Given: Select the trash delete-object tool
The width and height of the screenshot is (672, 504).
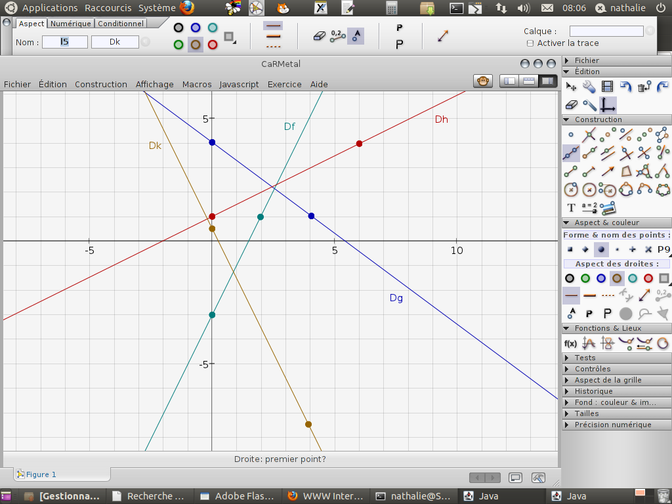Looking at the screenshot, I should pos(644,87).
